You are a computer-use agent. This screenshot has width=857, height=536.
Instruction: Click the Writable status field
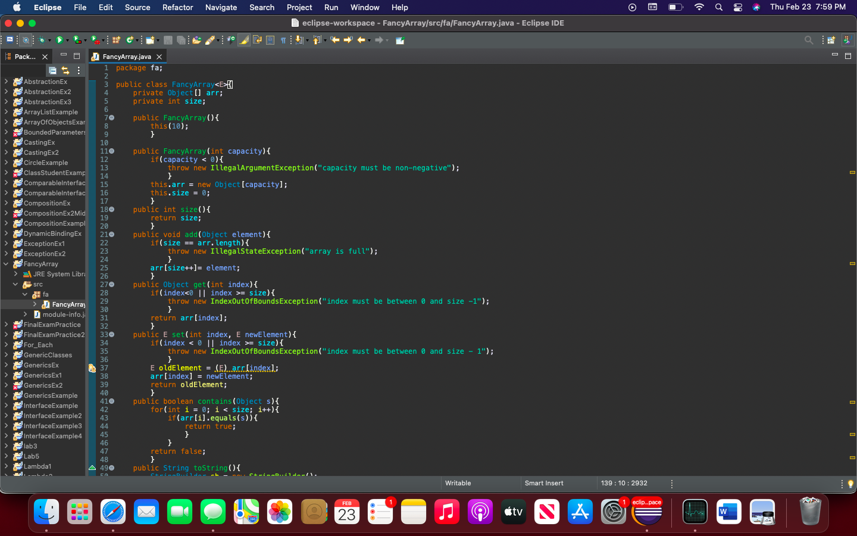(458, 483)
